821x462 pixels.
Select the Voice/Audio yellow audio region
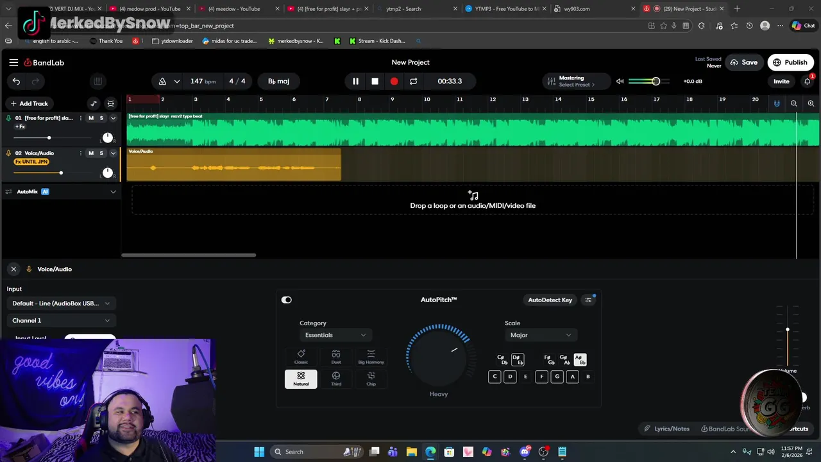[233, 165]
